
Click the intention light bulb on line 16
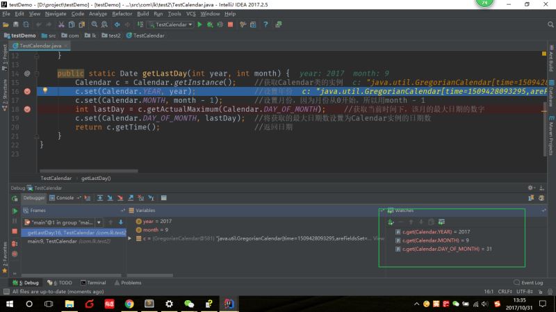point(45,91)
